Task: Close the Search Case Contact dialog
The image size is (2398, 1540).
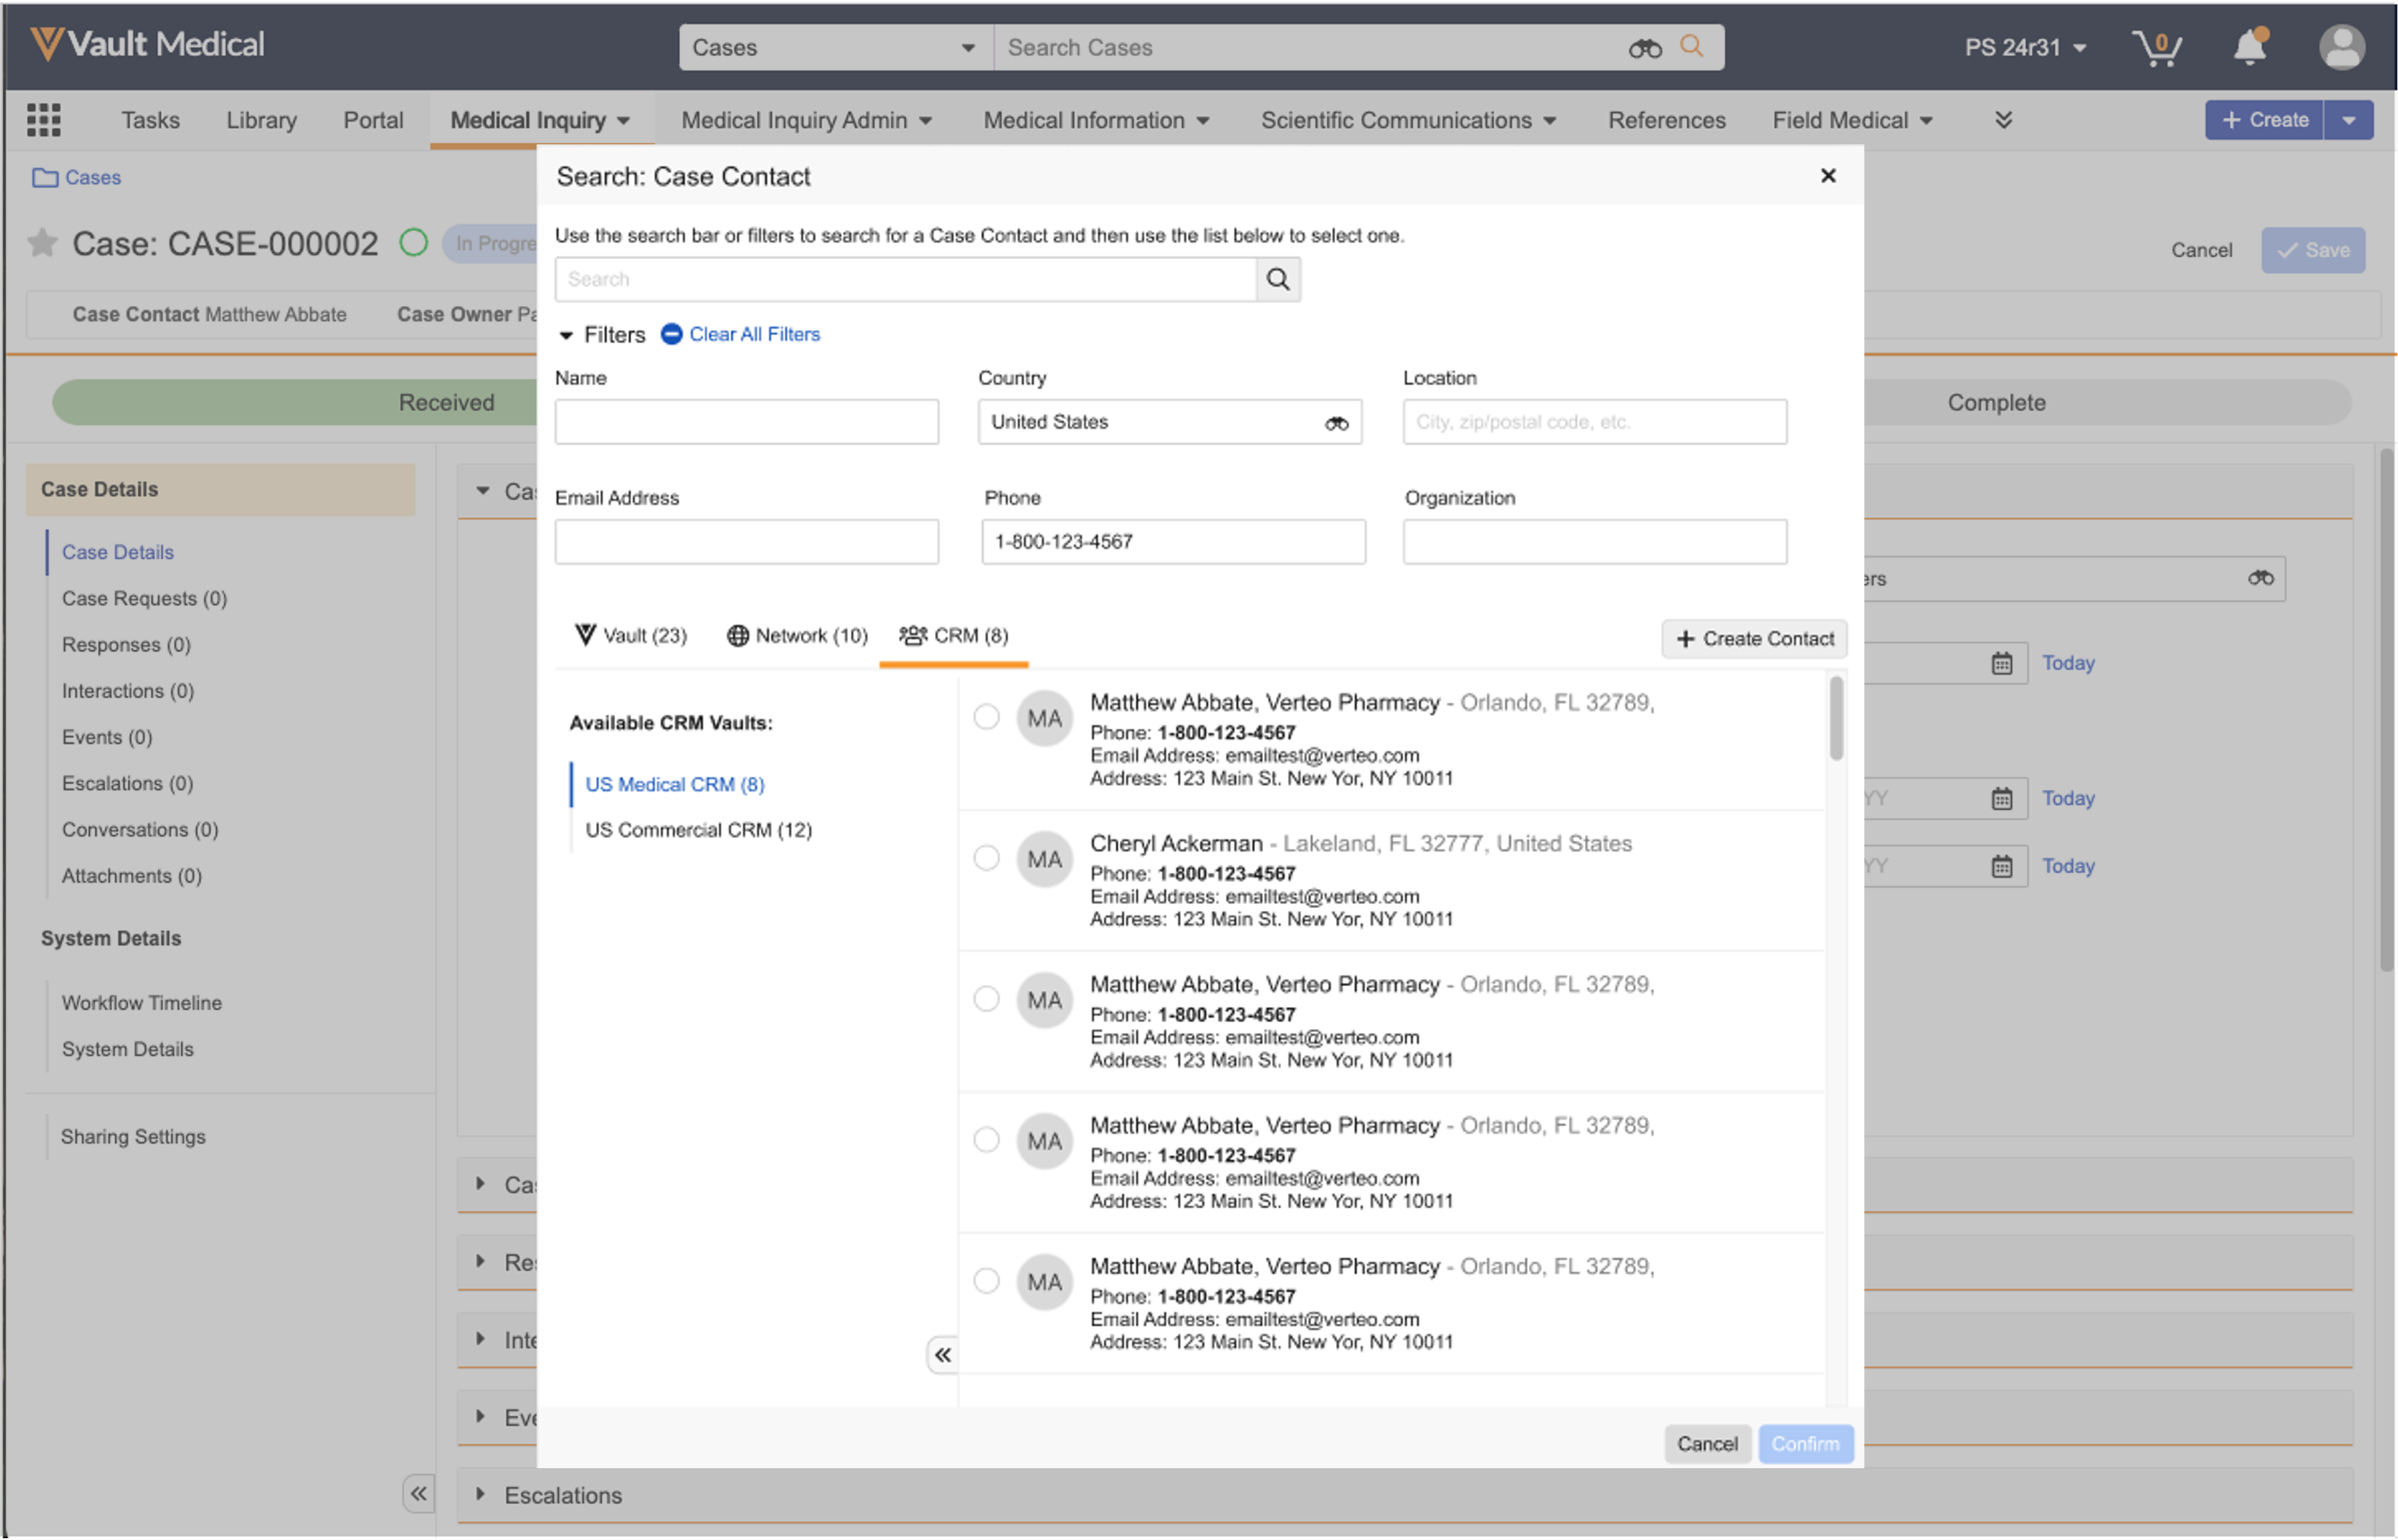Action: (x=1827, y=176)
